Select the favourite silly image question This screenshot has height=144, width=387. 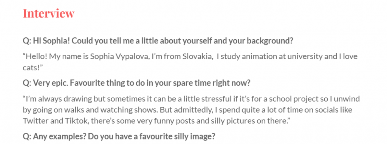[119, 136]
